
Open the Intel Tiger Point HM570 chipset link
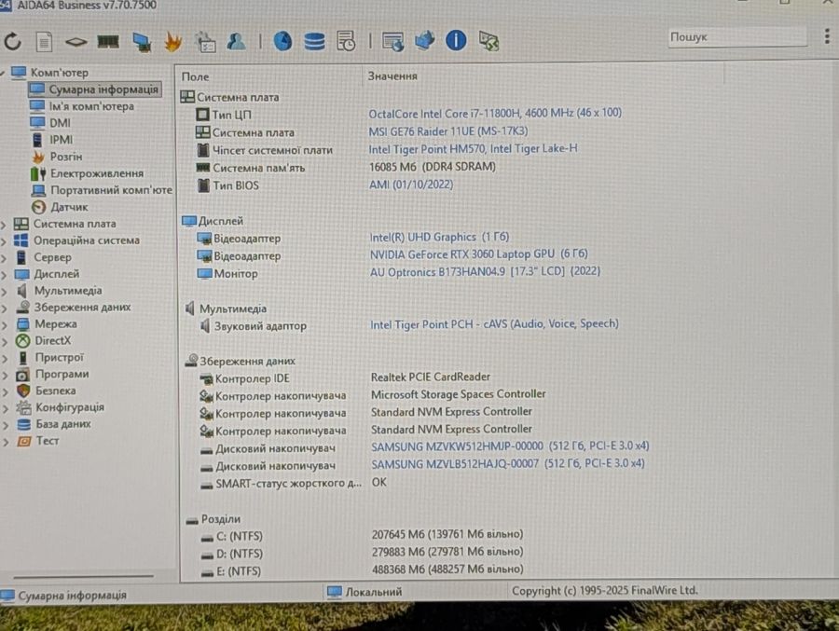point(473,149)
